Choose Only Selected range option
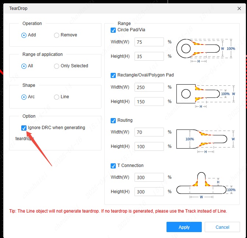This screenshot has width=247, height=238. click(57, 66)
